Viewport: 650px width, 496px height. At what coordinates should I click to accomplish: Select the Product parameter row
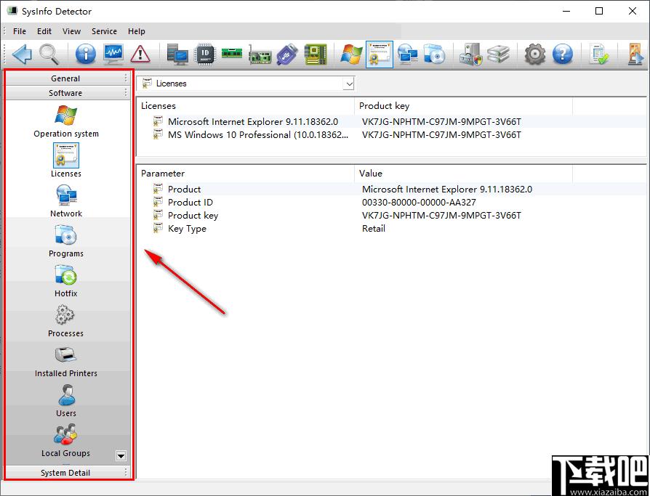pyautogui.click(x=391, y=190)
